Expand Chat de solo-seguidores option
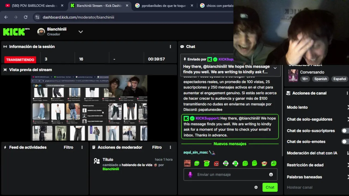The image size is (349, 196). tap(348, 119)
